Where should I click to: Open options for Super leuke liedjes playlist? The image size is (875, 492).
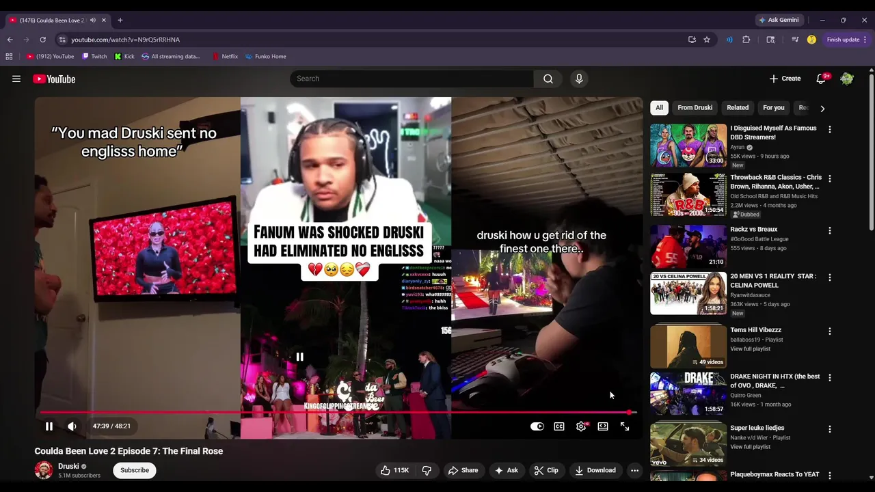[830, 429]
